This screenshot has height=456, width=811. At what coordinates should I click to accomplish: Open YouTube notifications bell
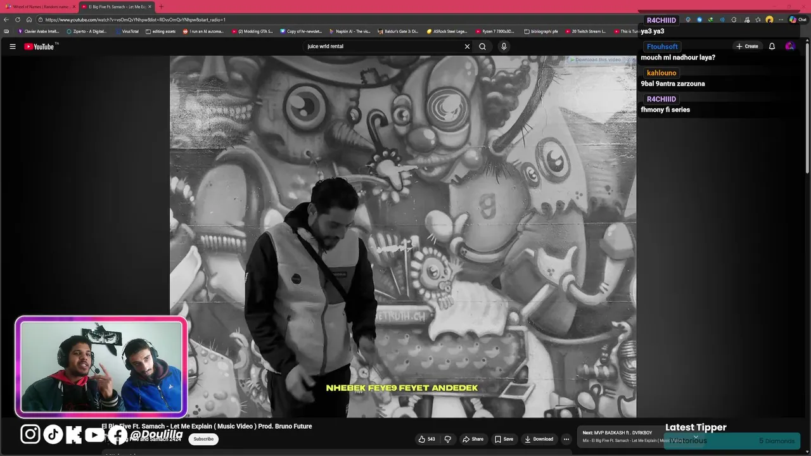coord(772,46)
